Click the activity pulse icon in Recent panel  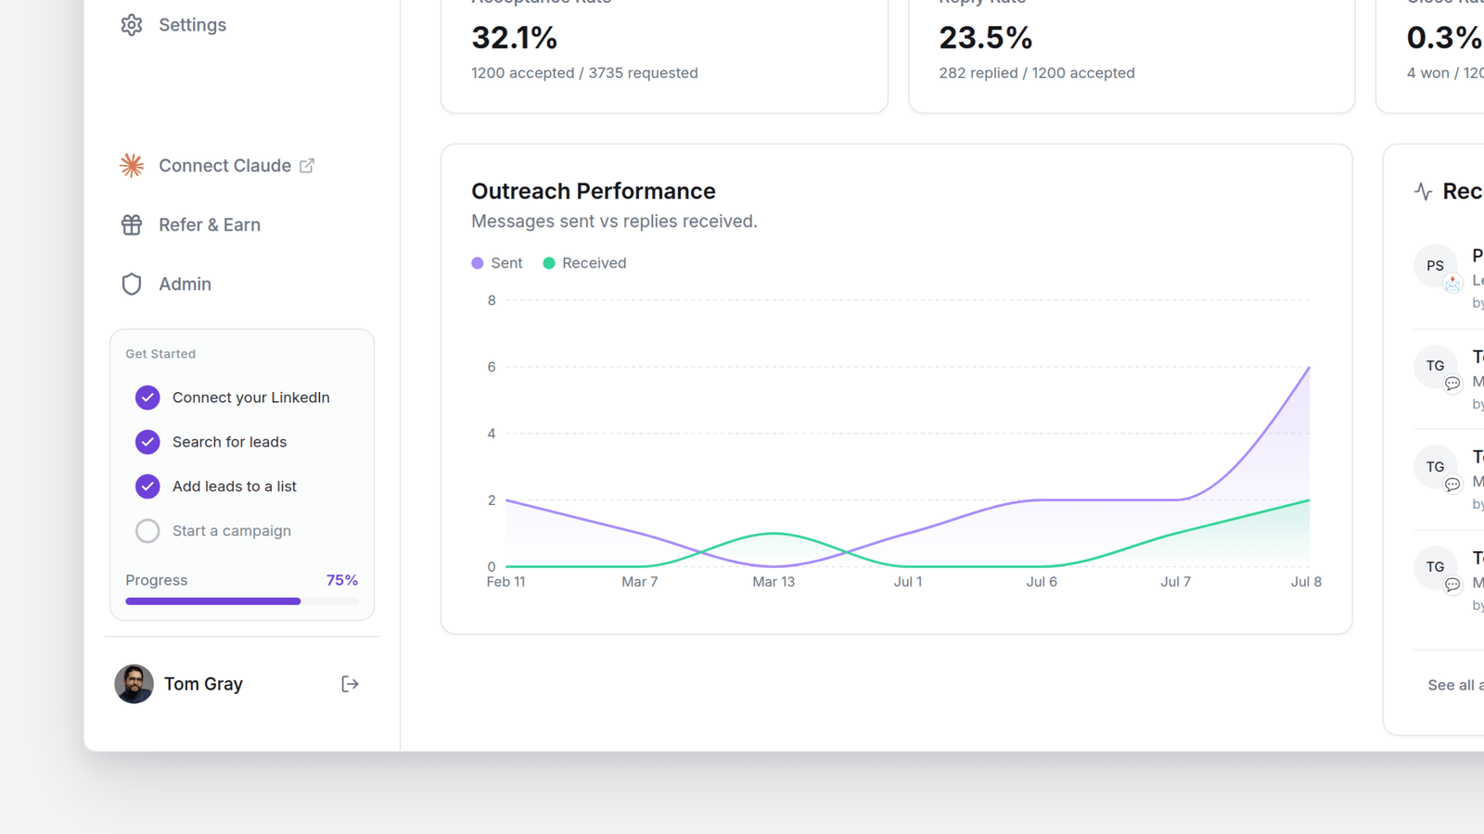click(1423, 192)
